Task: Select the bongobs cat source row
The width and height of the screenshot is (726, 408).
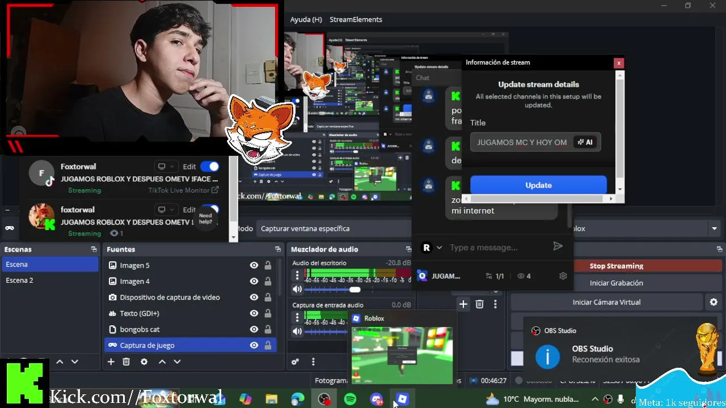Action: 190,329
